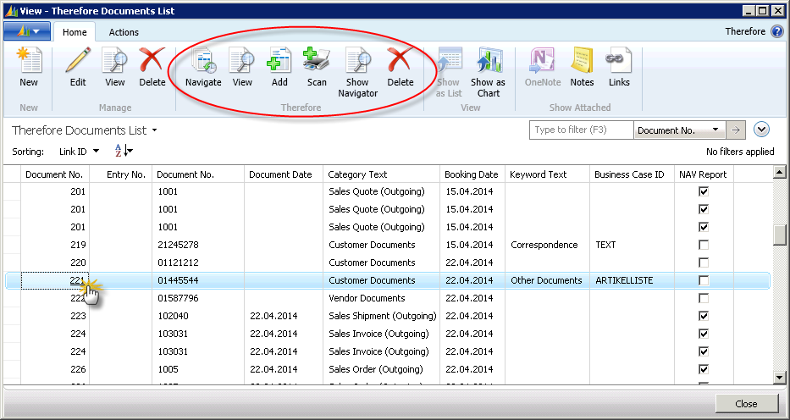Image resolution: width=790 pixels, height=420 pixels.
Task: Open the Document No. filter field dropdown
Action: tap(715, 130)
